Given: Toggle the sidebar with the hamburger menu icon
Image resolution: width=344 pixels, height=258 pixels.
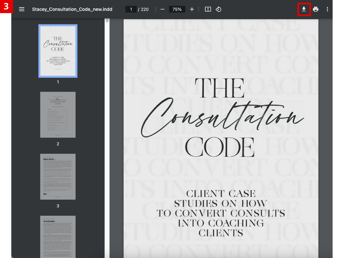Looking at the screenshot, I should 21,9.
